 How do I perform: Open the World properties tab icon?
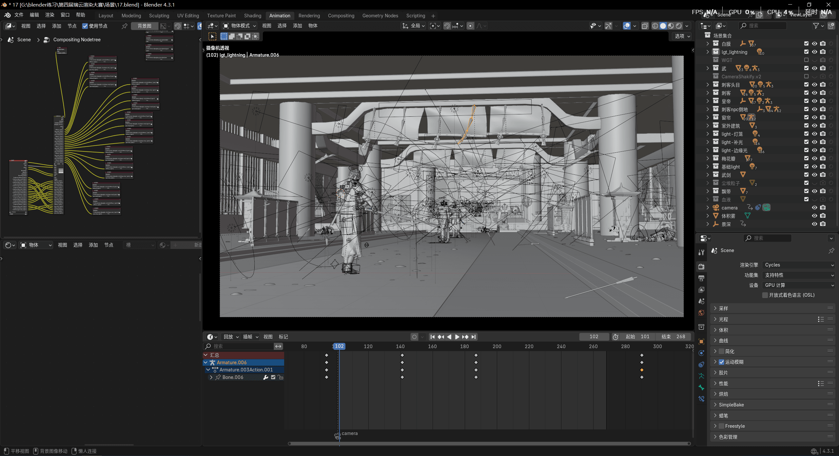point(701,313)
